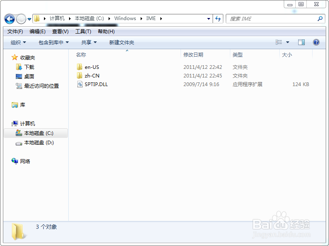The height and width of the screenshot is (246, 329).
Task: Select the zh-CN folder icon
Action: pos(79,75)
